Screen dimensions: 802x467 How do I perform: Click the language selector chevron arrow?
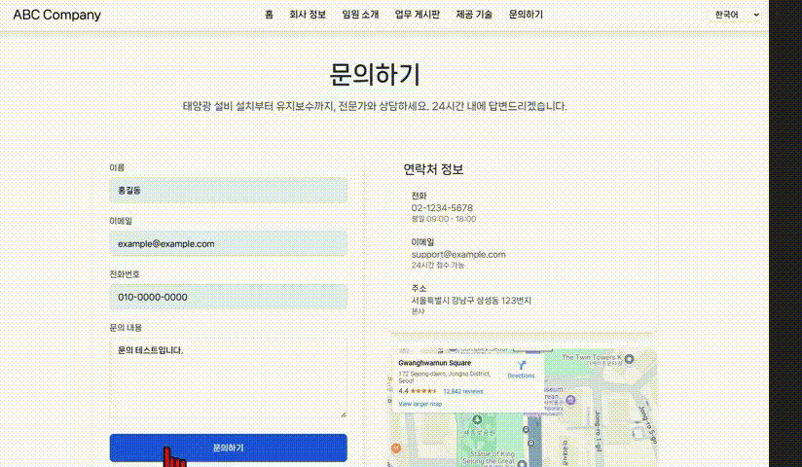click(756, 15)
